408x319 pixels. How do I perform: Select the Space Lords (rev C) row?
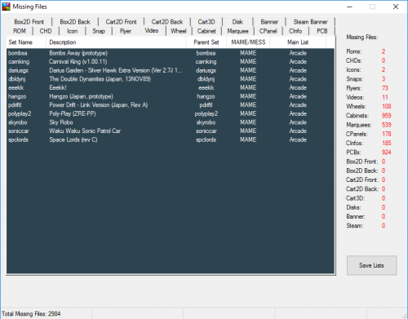coord(171,140)
